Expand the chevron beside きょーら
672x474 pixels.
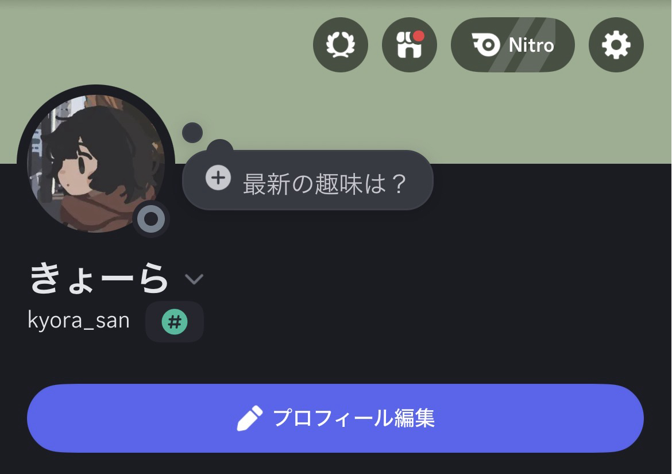[194, 279]
